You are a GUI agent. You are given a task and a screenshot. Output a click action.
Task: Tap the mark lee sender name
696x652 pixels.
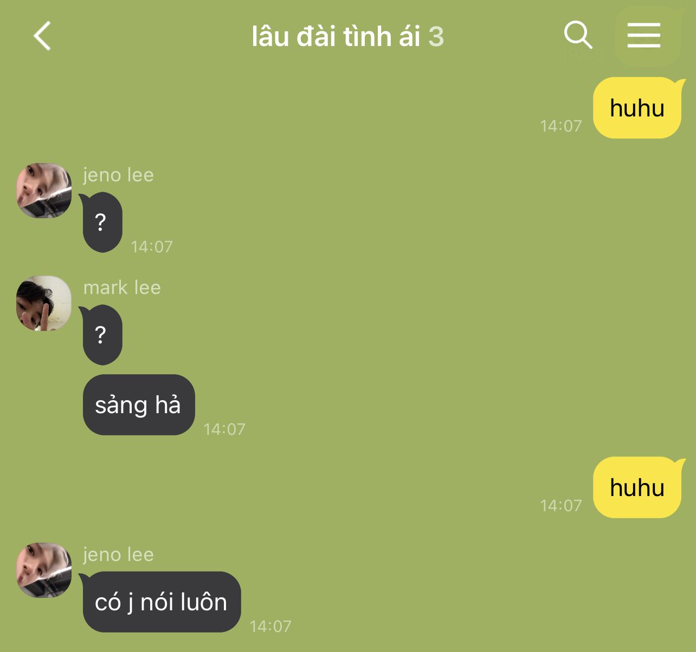122,288
